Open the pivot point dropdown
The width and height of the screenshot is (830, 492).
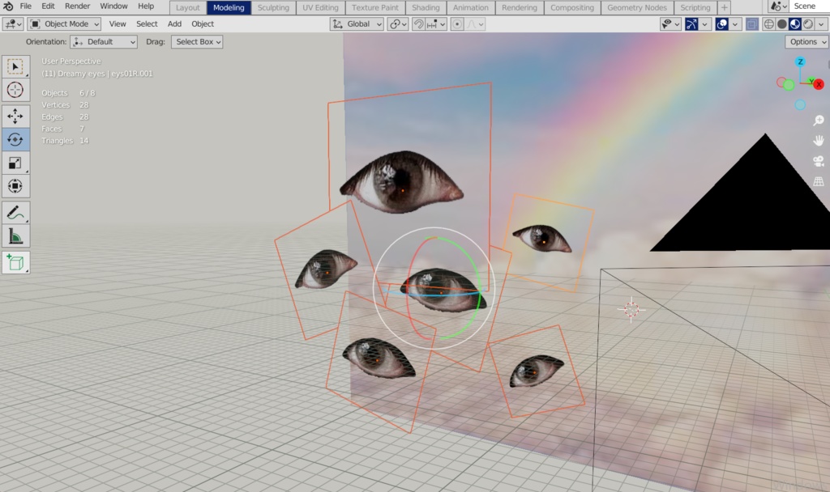tap(397, 23)
